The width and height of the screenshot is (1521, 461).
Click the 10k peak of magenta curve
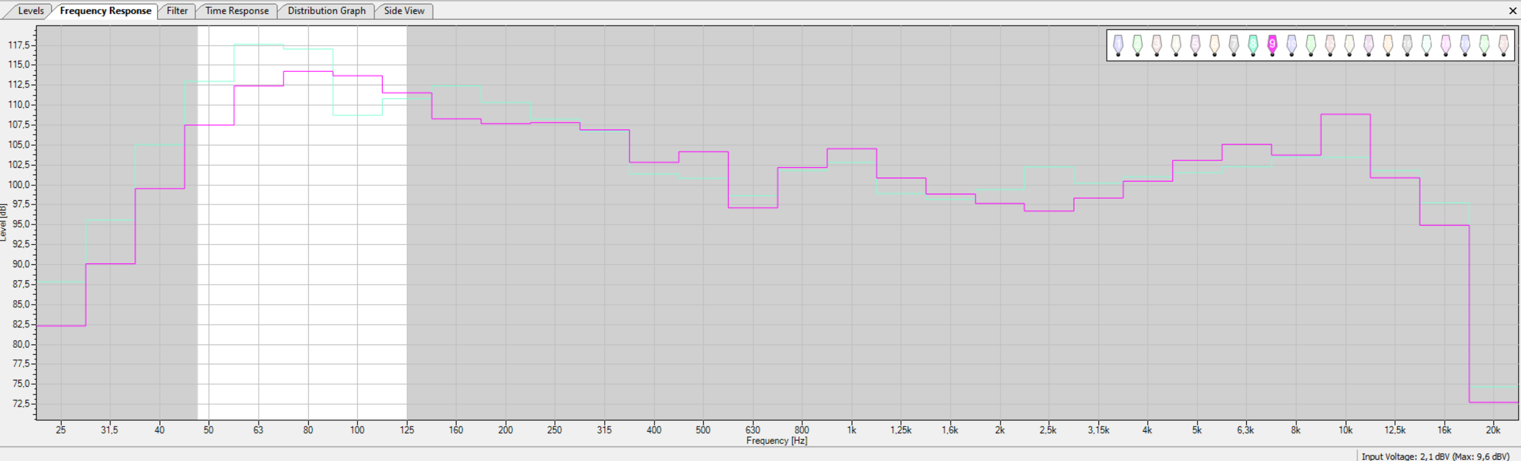(1345, 115)
